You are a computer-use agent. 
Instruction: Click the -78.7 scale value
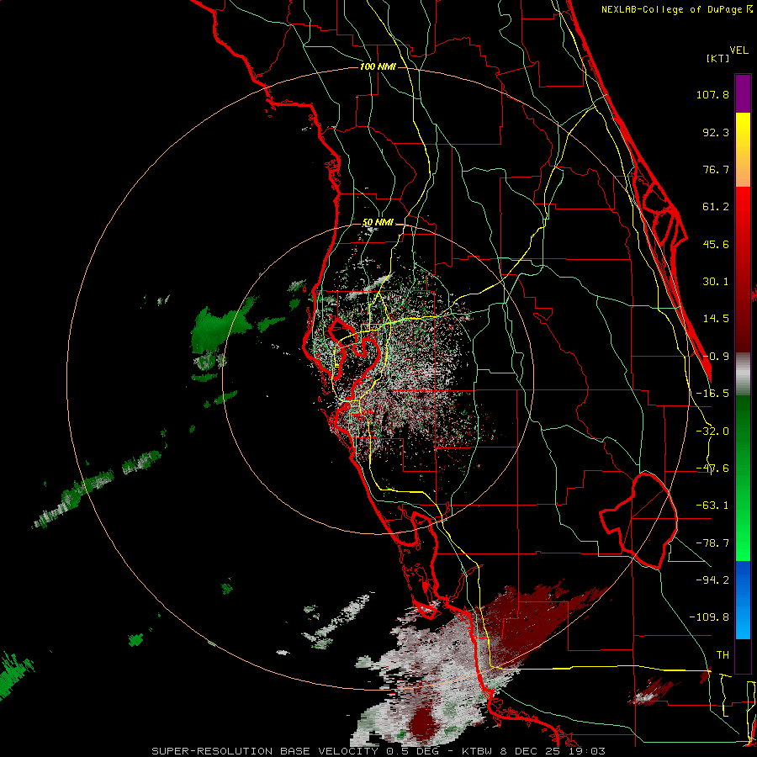coord(712,543)
